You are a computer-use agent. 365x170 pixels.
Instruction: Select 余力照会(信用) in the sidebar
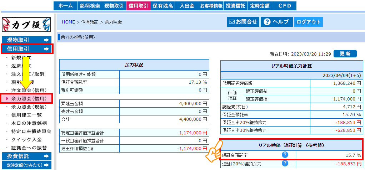coord(29,98)
